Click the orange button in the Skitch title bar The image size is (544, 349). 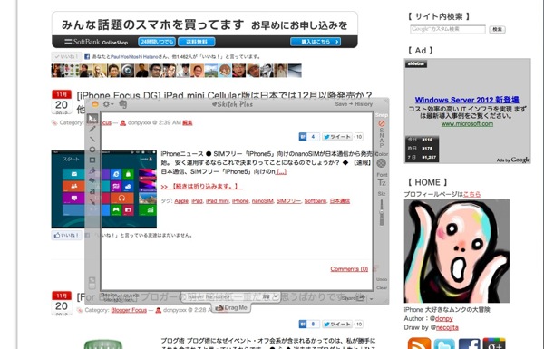point(95,104)
